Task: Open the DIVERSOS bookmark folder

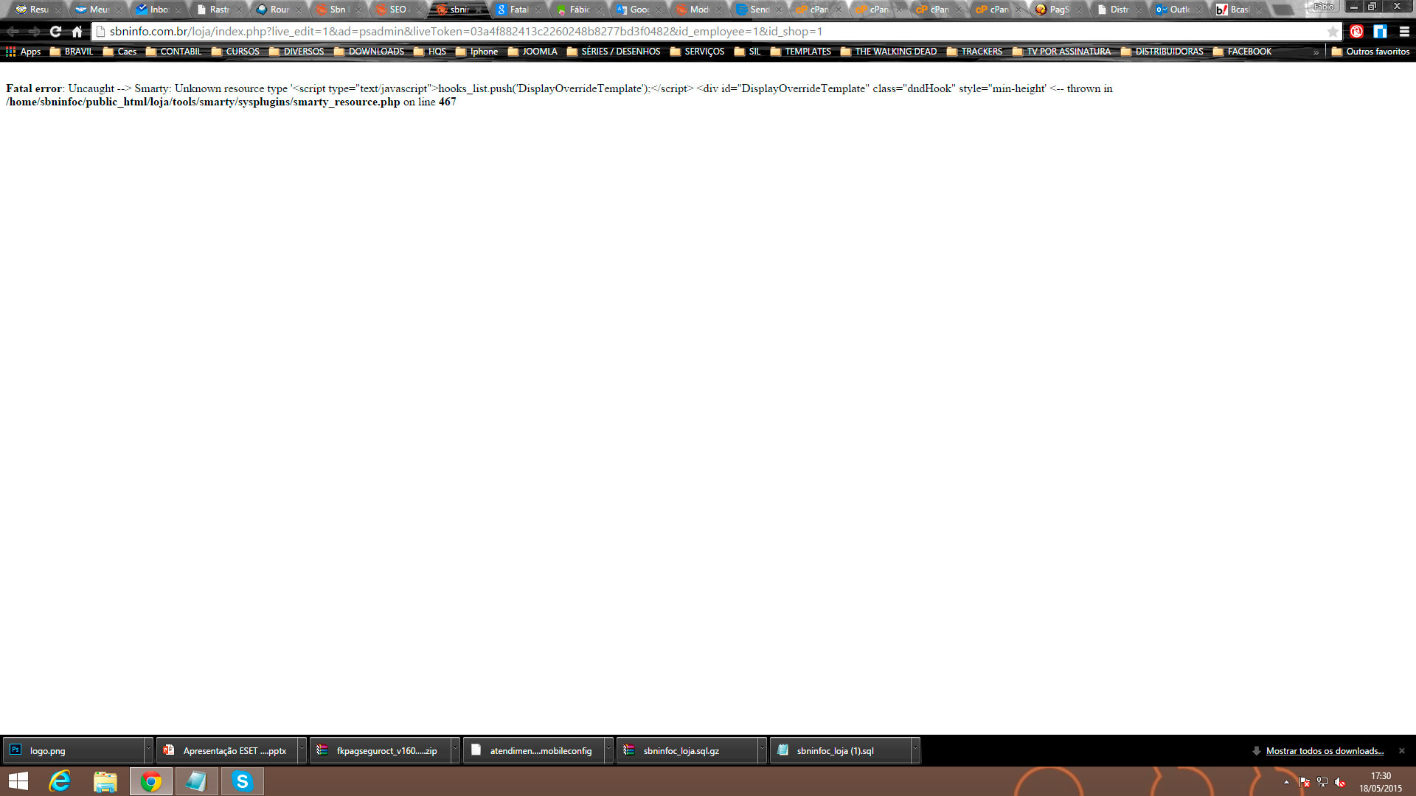Action: click(296, 52)
